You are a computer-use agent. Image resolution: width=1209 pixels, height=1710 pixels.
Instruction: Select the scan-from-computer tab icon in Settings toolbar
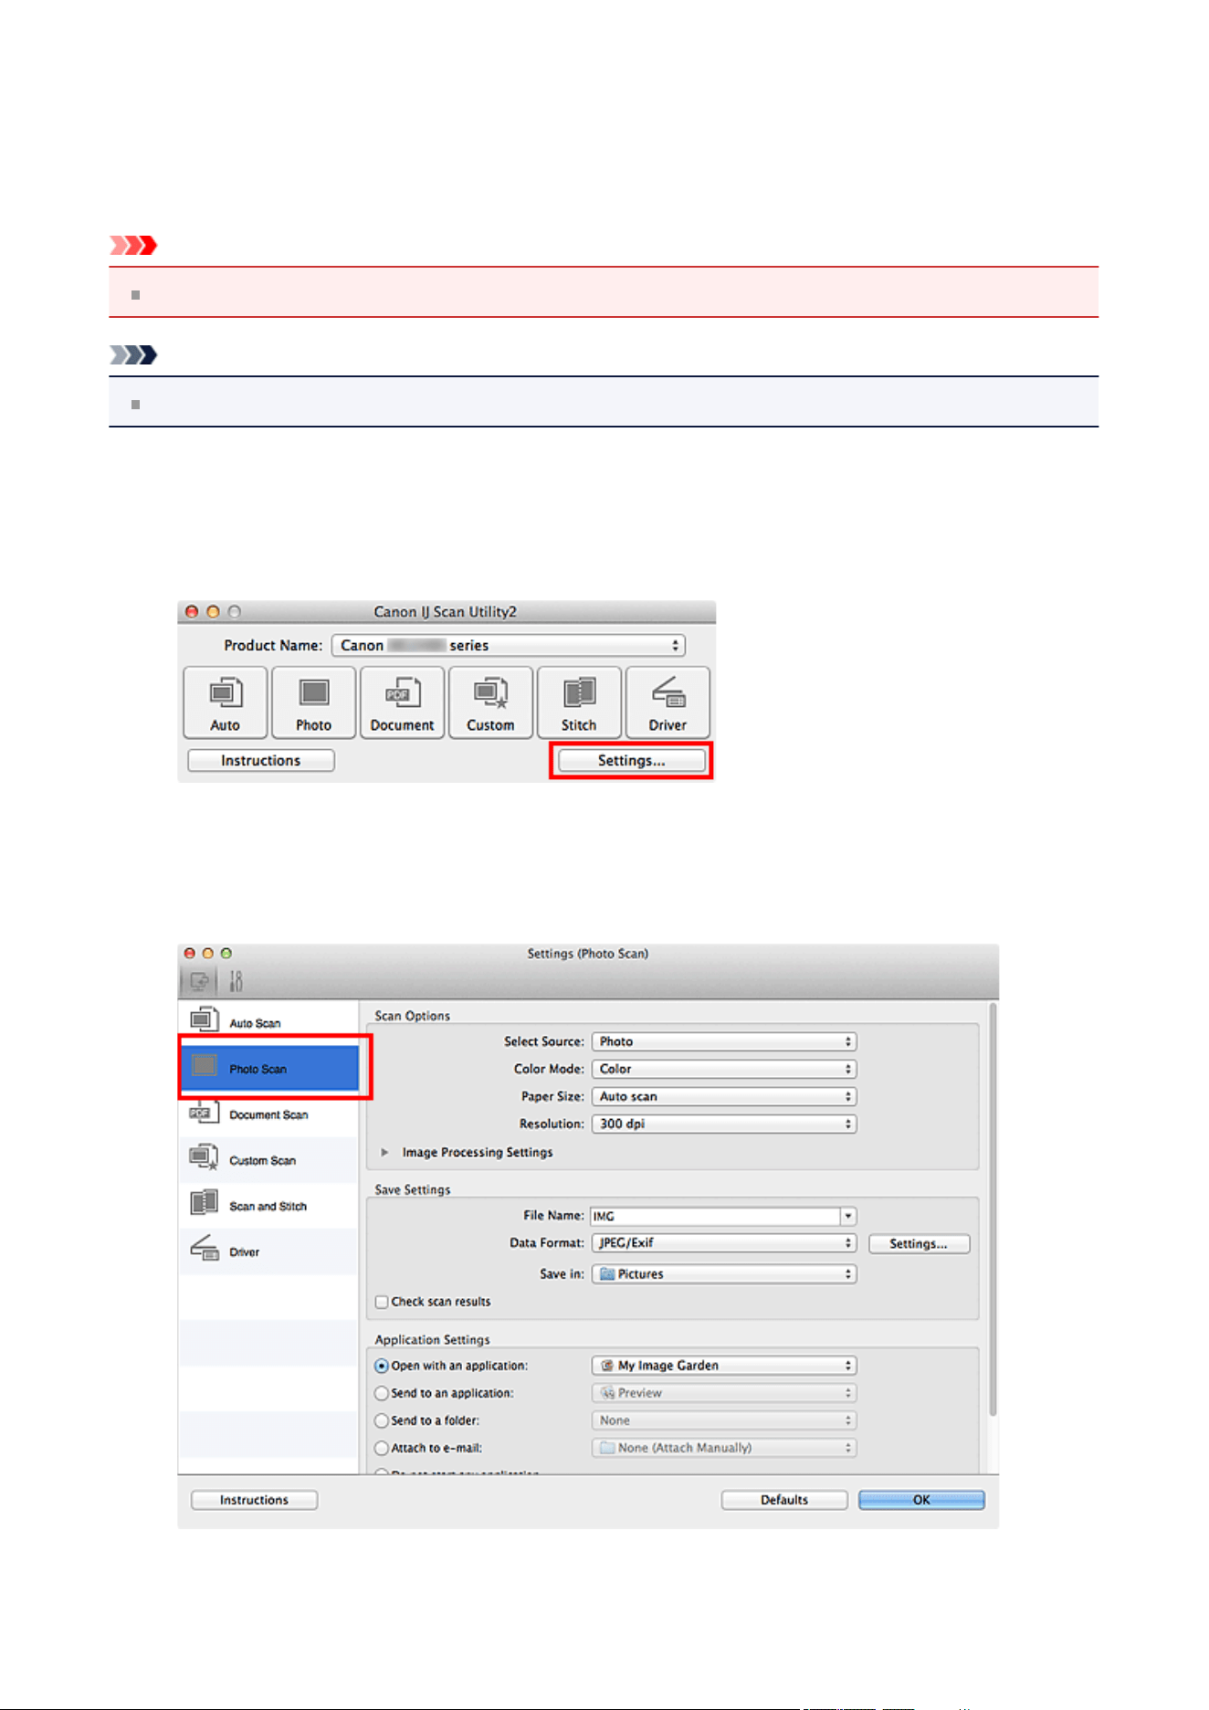(x=199, y=982)
